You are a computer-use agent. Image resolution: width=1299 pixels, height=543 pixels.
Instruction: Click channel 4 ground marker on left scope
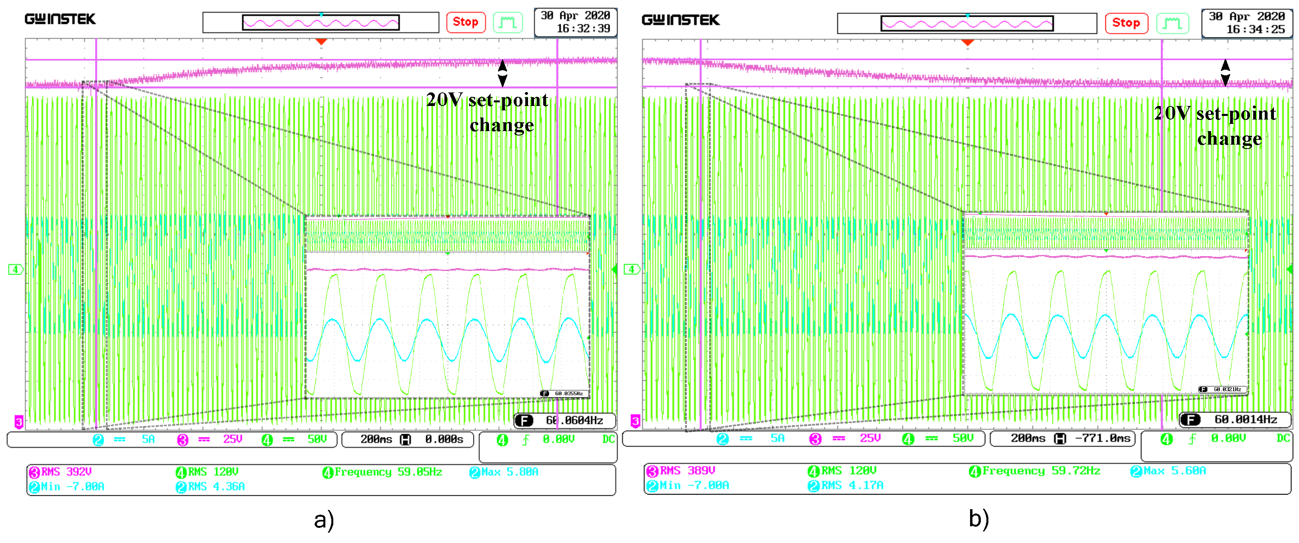tap(15, 269)
